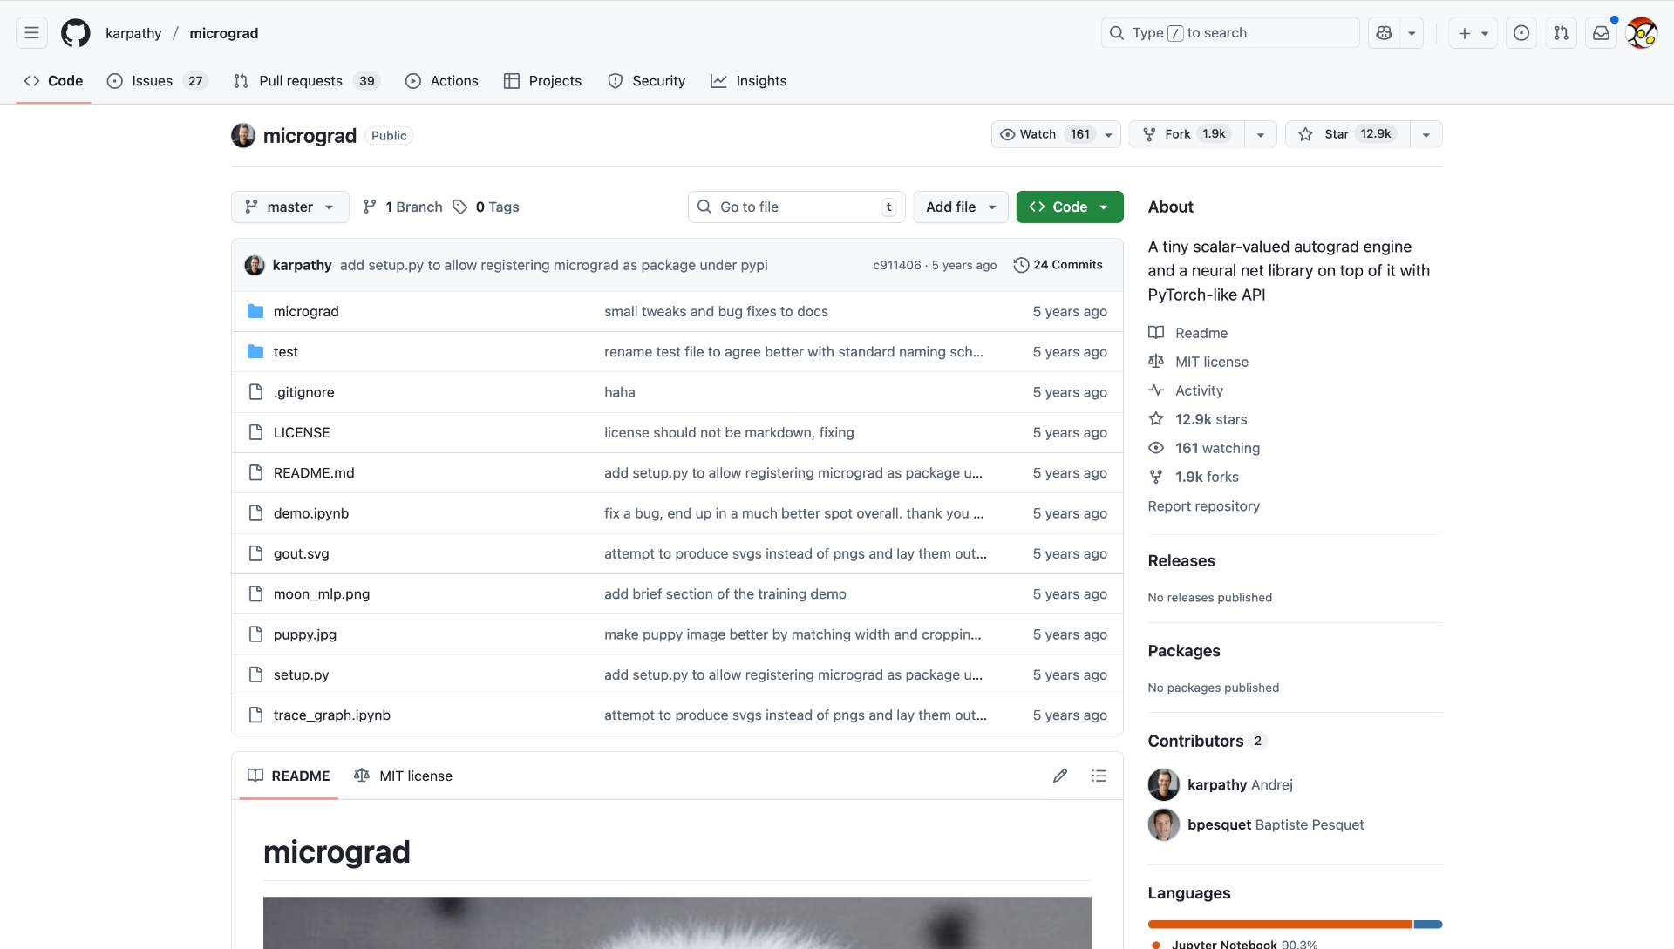Open the demo.ipynb file
The image size is (1674, 949).
click(x=310, y=513)
